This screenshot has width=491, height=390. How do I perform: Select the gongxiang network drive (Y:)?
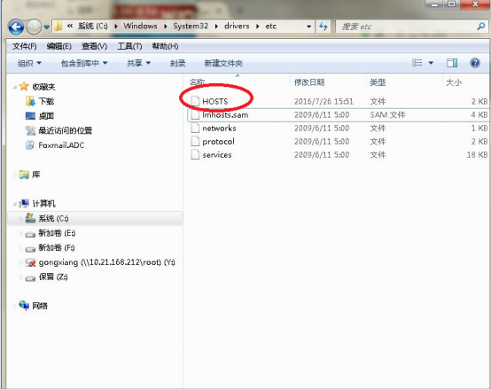coord(106,262)
